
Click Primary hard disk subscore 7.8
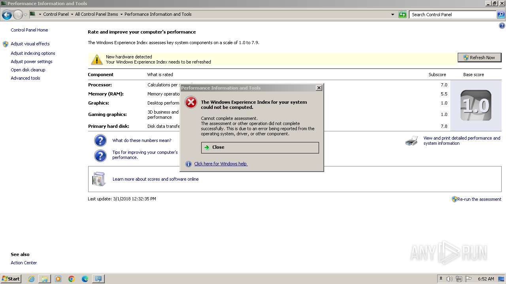pyautogui.click(x=444, y=126)
